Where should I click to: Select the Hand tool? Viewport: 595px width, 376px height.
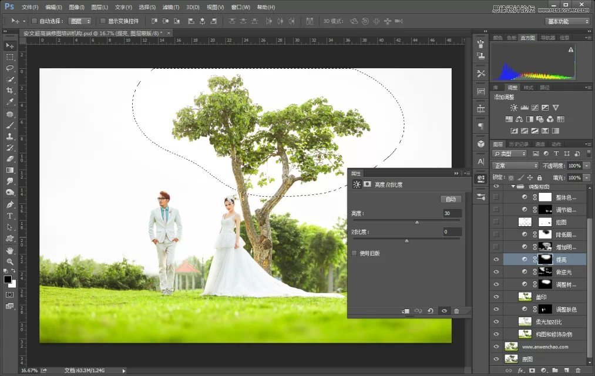[10, 250]
